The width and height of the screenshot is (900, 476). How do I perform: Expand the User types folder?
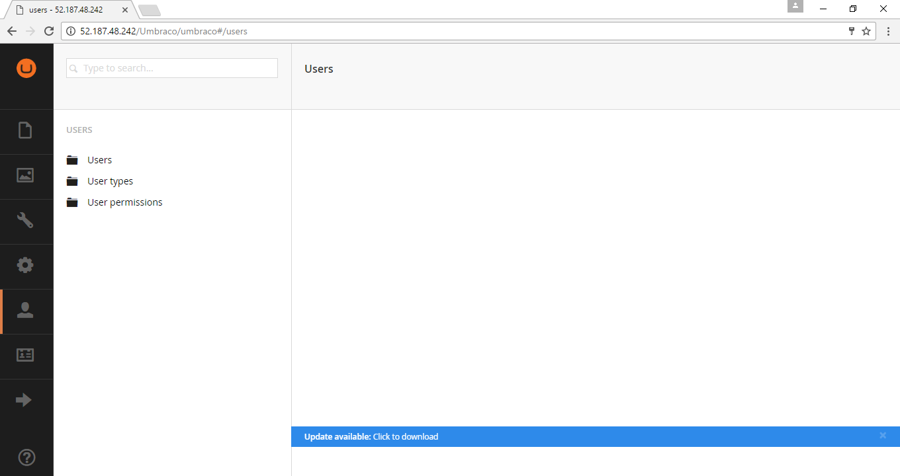coord(110,181)
